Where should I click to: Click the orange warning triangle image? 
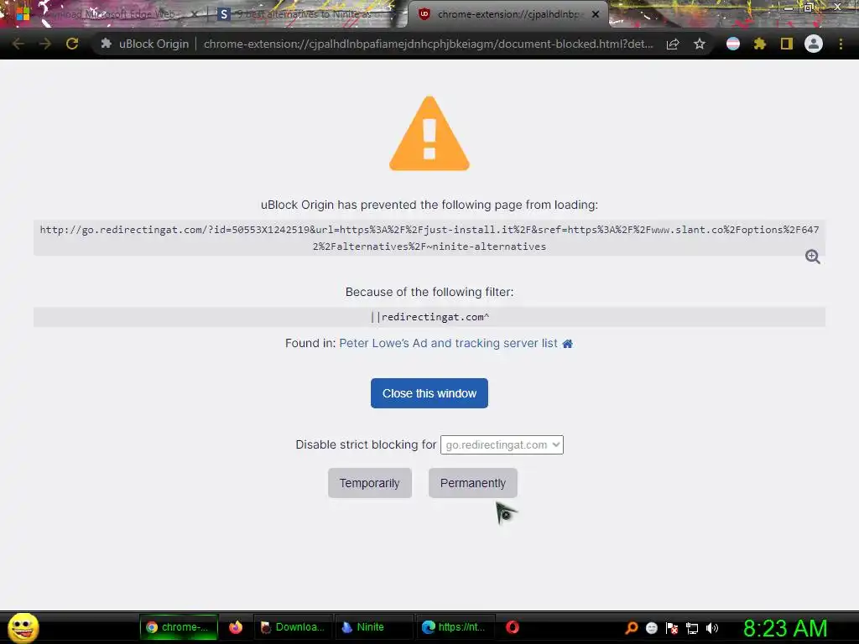tap(429, 133)
